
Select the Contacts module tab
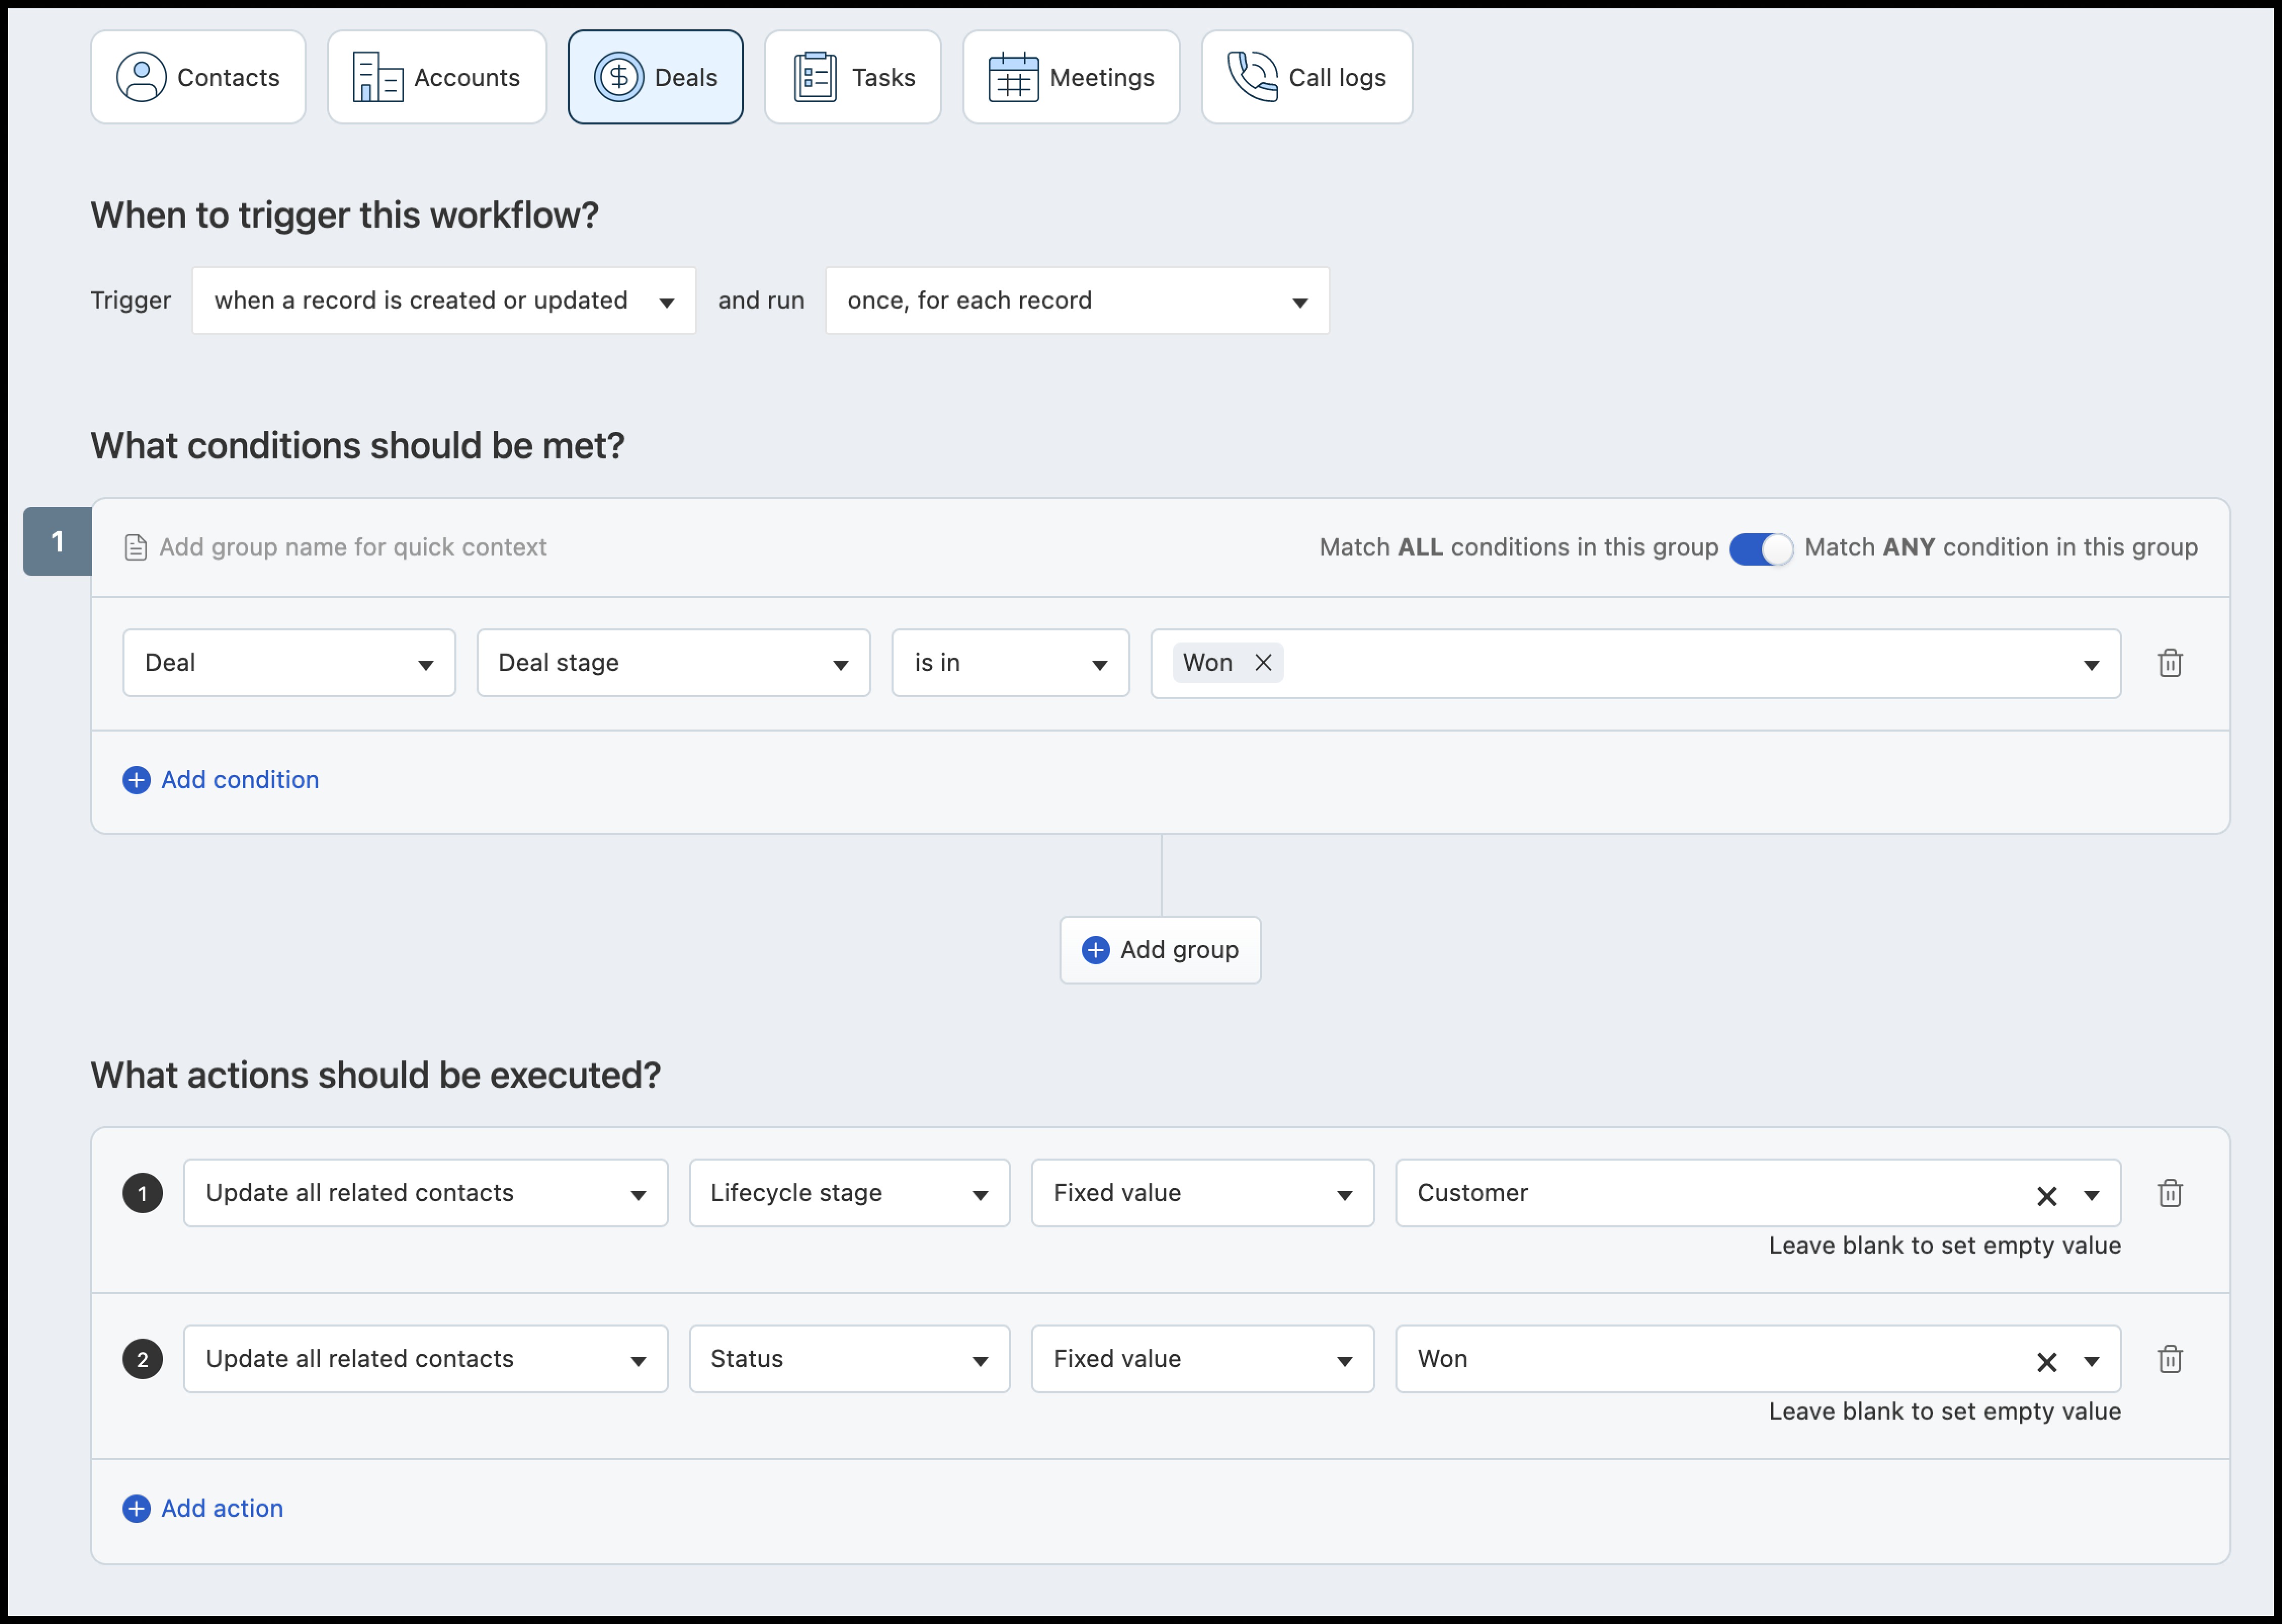[198, 77]
